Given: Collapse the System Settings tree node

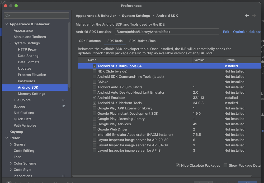Looking at the screenshot, I should tap(11, 43).
